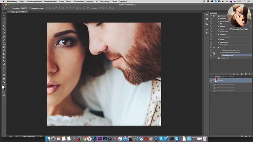Set history brush source on the s143.jpg snapshot

coord(211,80)
